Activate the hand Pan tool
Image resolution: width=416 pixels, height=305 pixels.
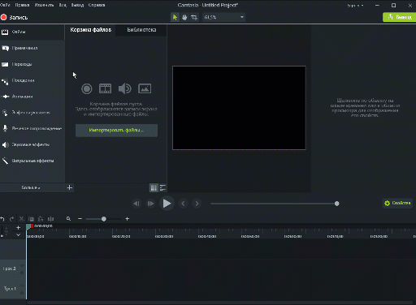coord(184,17)
